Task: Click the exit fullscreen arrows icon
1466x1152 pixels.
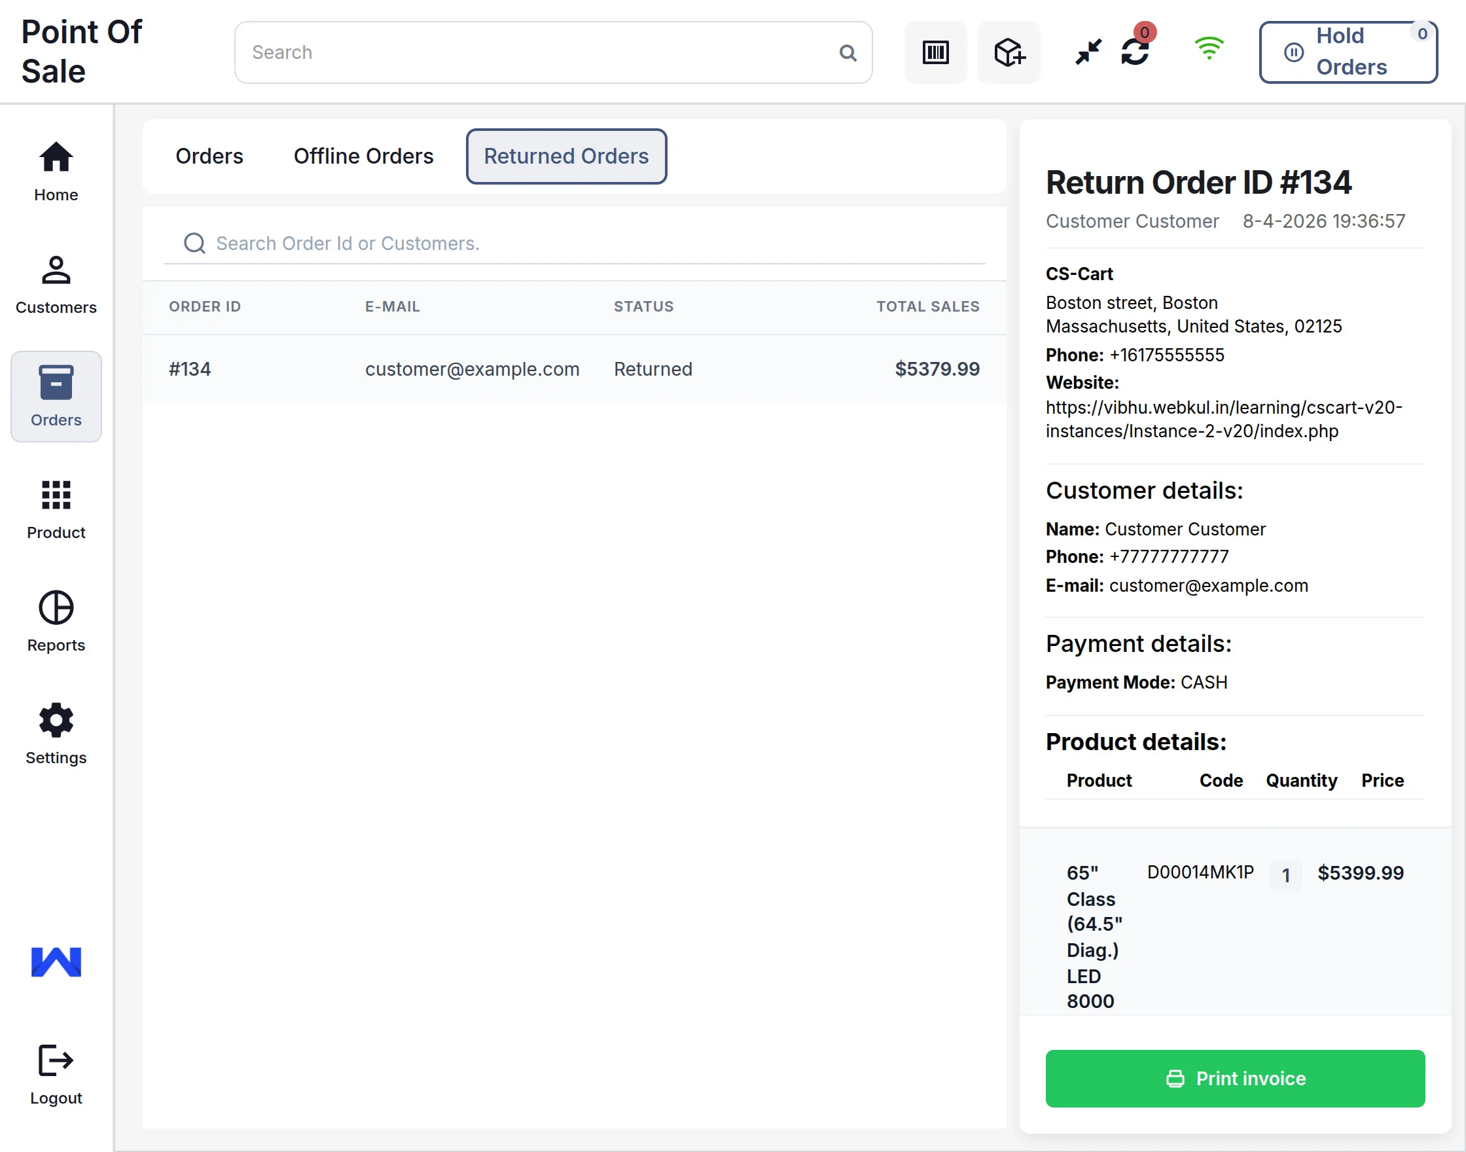Action: point(1088,52)
